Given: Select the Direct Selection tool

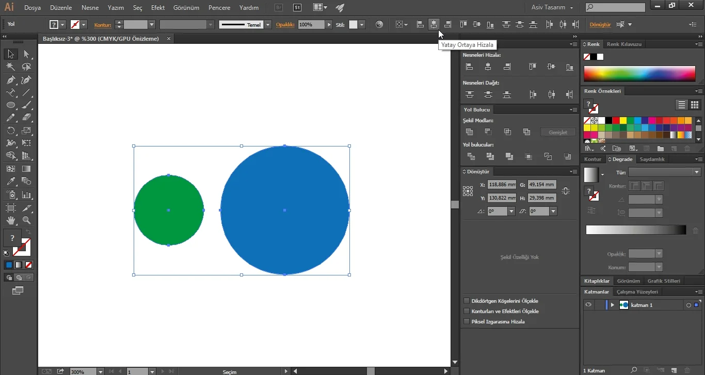Looking at the screenshot, I should [x=26, y=54].
